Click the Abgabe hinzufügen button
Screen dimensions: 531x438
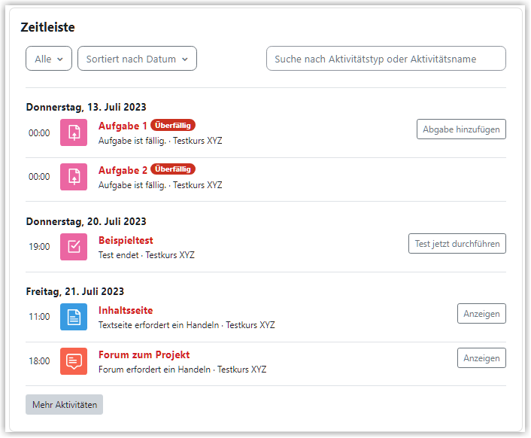[x=461, y=129]
